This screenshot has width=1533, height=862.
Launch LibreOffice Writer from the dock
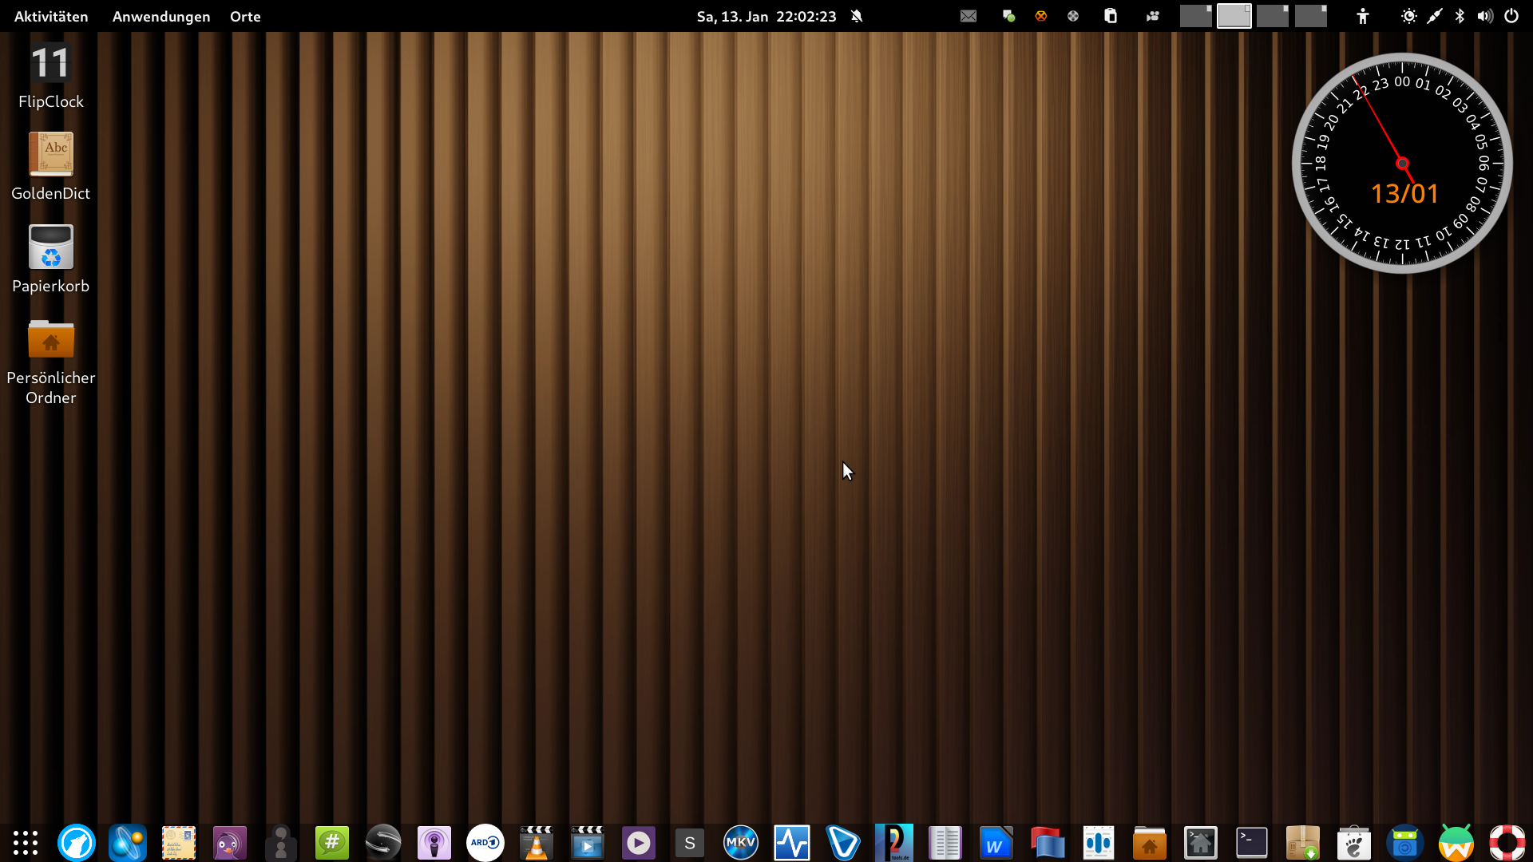[x=996, y=843]
